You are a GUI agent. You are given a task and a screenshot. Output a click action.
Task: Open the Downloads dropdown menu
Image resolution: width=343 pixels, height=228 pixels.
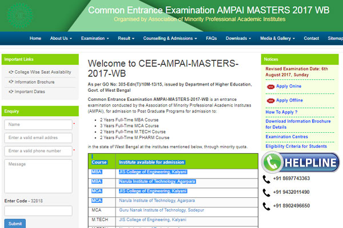(238, 38)
